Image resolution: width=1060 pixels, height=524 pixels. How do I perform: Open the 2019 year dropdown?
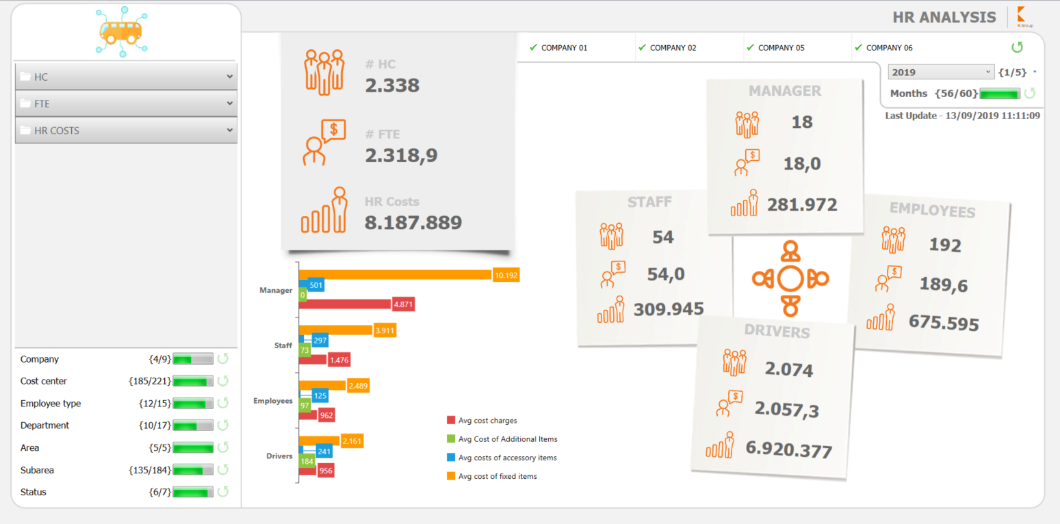[941, 72]
